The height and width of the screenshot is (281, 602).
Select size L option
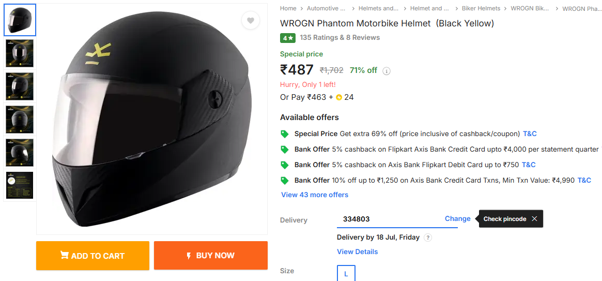[x=346, y=273]
